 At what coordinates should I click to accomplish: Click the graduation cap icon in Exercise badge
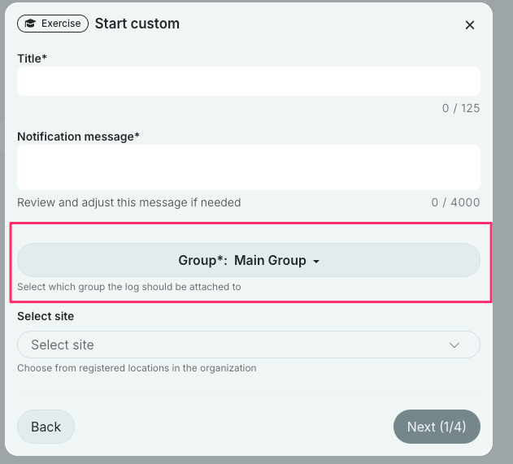pyautogui.click(x=31, y=24)
